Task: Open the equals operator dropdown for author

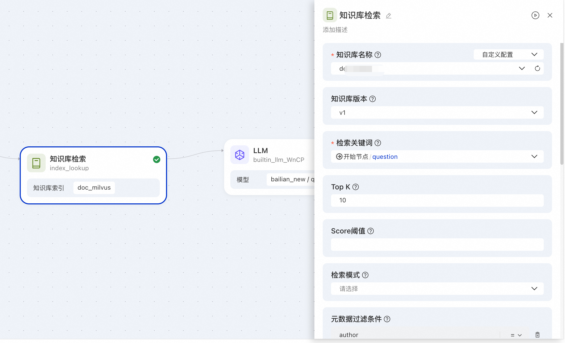Action: [x=516, y=335]
